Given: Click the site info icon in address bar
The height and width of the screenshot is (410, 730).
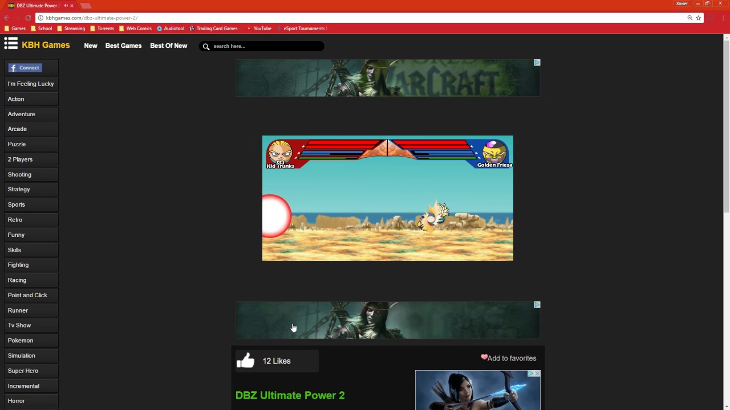Looking at the screenshot, I should pyautogui.click(x=40, y=18).
